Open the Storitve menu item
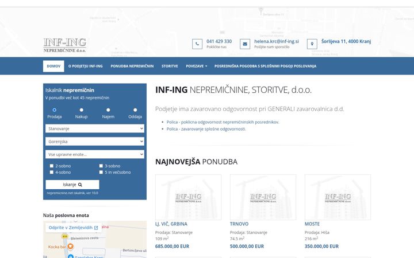The image size is (414, 258). [170, 66]
